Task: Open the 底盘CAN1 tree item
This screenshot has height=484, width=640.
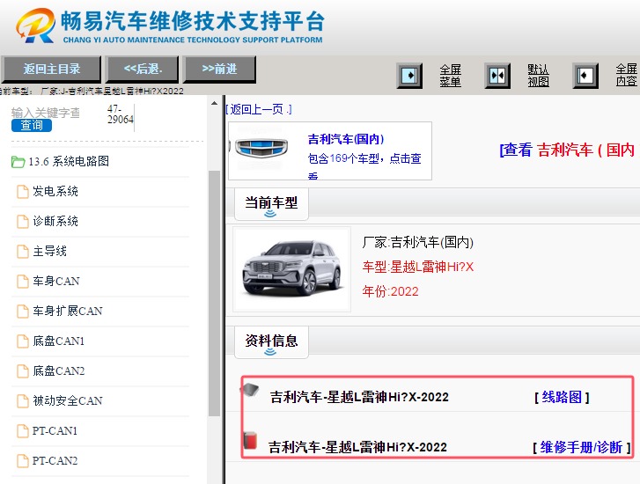Action: tap(58, 341)
